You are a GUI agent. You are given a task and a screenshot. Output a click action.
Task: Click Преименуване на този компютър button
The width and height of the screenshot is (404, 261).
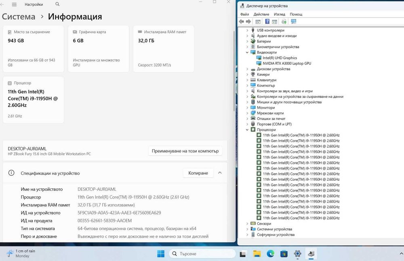tap(185, 151)
